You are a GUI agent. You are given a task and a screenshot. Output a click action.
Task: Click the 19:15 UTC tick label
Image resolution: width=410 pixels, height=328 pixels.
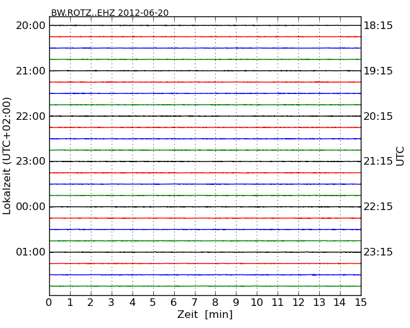pos(378,71)
